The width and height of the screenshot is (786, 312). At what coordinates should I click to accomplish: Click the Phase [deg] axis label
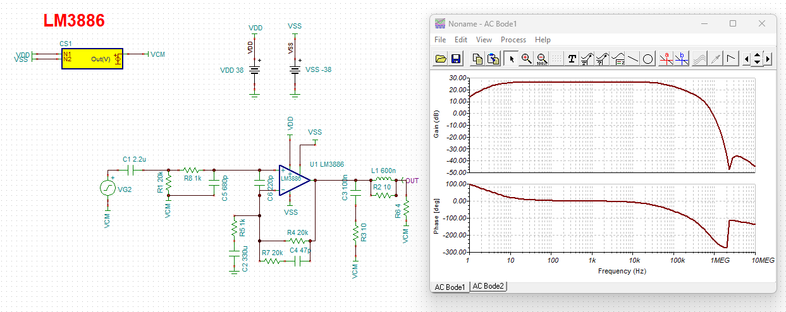(x=436, y=217)
